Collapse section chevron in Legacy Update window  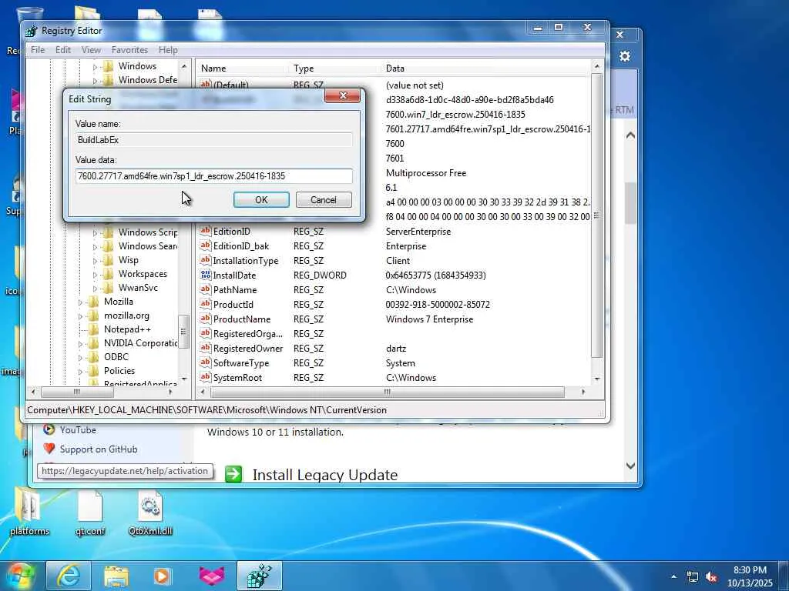click(630, 135)
